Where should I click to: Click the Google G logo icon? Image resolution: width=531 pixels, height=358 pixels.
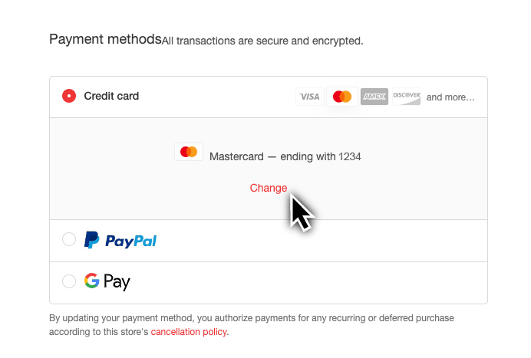click(x=92, y=281)
